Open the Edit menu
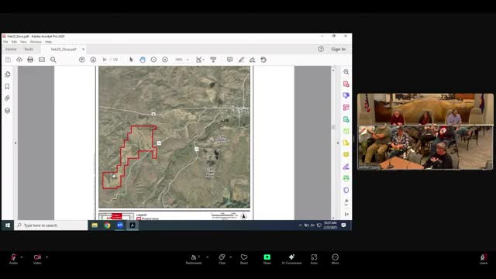The height and width of the screenshot is (279, 496). [x=14, y=42]
